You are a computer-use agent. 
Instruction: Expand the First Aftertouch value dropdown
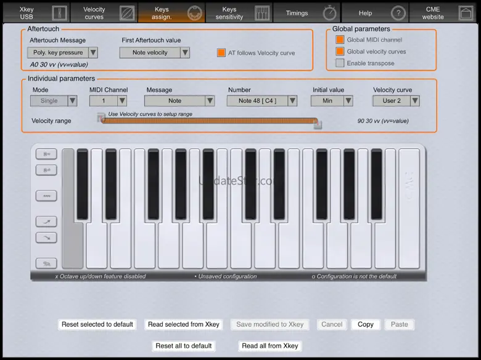click(x=154, y=53)
